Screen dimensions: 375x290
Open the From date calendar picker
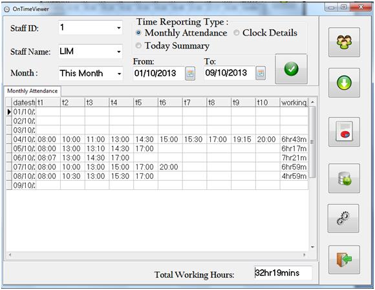click(190, 73)
